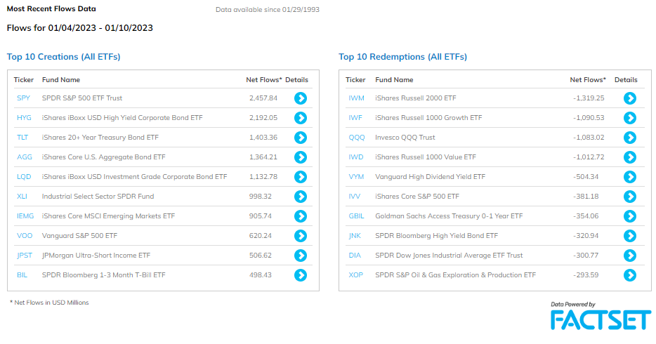The width and height of the screenshot is (656, 344).
Task: Open details arrow for JNK row
Action: (x=629, y=236)
